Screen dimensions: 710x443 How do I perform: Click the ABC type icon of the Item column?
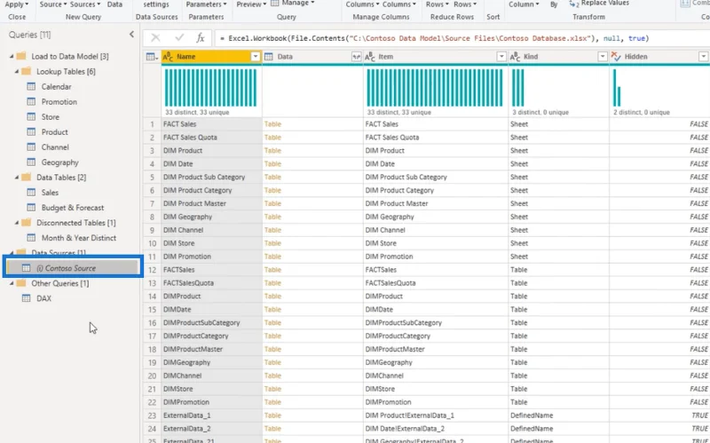click(x=370, y=57)
